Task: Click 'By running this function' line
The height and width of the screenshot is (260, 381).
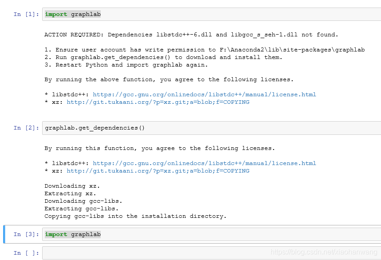Action: click(x=160, y=148)
